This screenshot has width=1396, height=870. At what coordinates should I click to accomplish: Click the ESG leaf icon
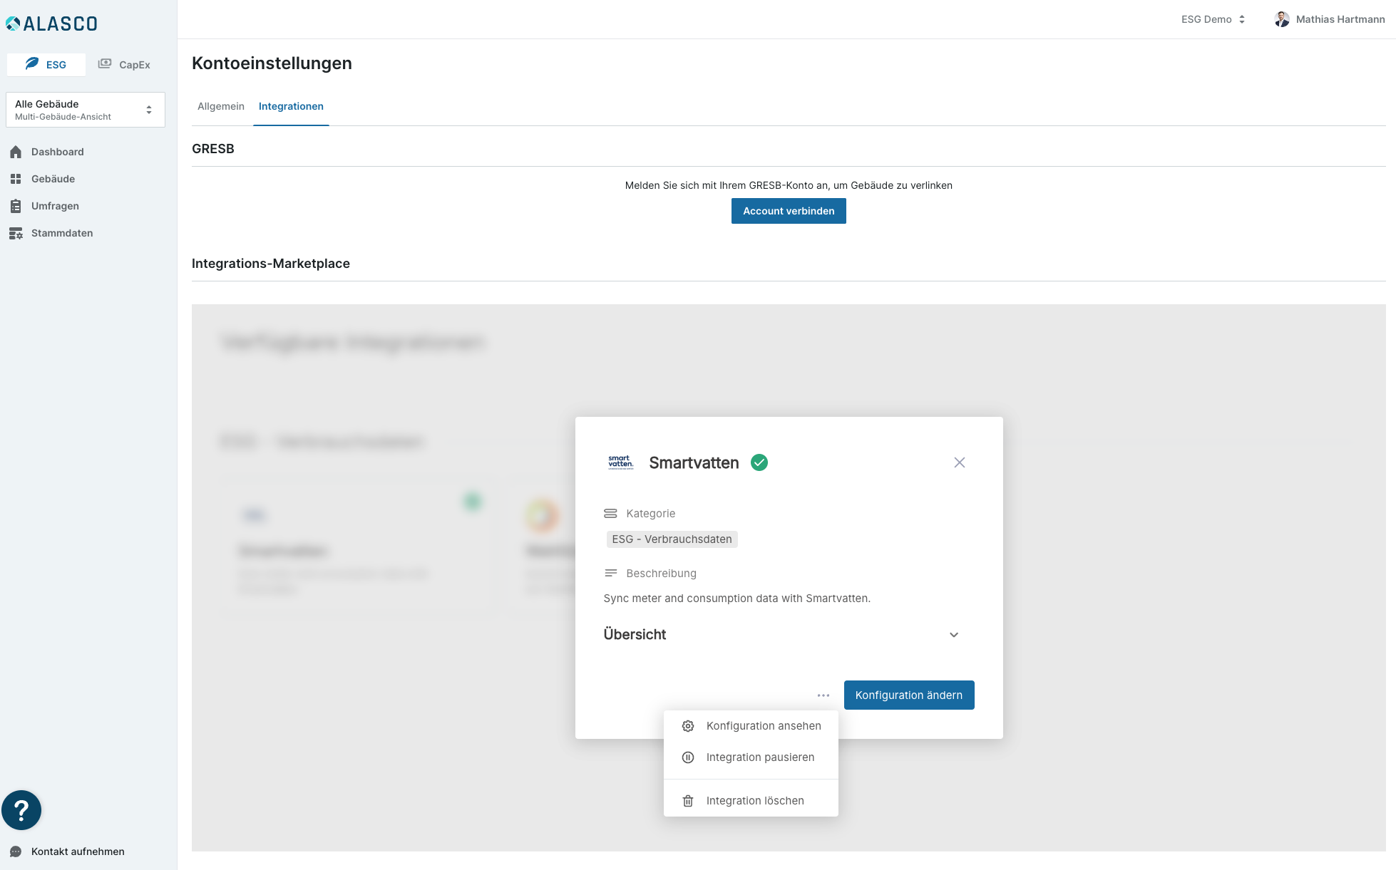pyautogui.click(x=32, y=63)
